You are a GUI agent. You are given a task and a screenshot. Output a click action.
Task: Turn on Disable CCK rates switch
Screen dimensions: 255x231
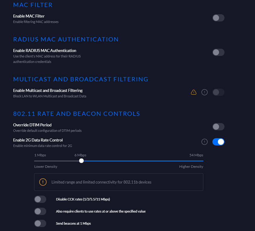tap(40, 199)
